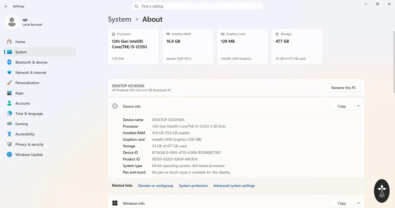Restore down the Settings window

377,4
